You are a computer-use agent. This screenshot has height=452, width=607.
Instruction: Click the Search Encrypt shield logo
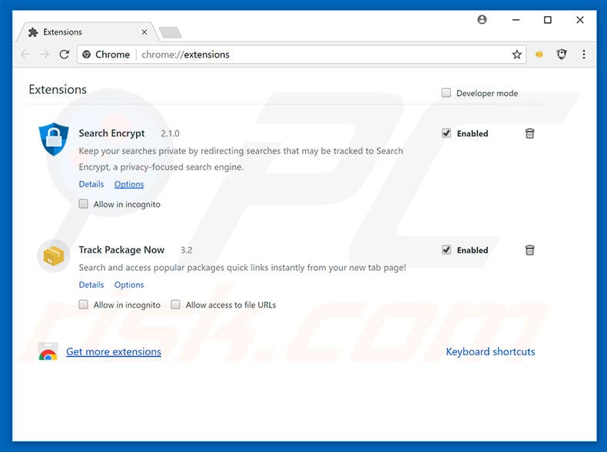pyautogui.click(x=54, y=139)
